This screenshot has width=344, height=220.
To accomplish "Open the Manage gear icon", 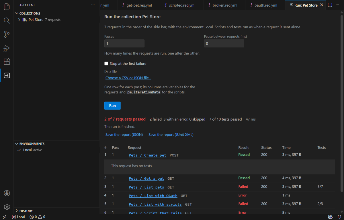I will click(7, 207).
